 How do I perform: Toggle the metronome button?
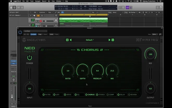[131, 8]
